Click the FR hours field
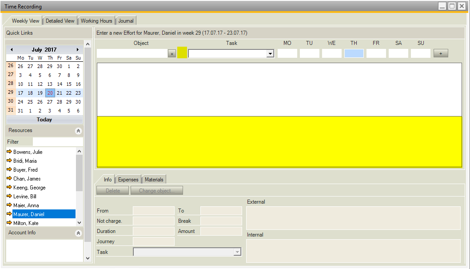This screenshot has height=269, width=470. click(x=376, y=53)
